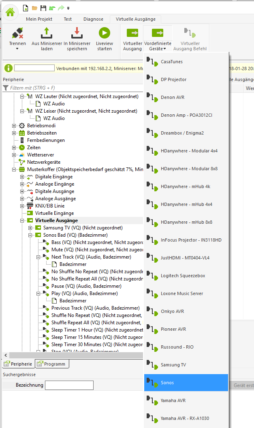254x428 pixels.
Task: Pick HDanywhere - mHub 8x8
Action: [186, 222]
